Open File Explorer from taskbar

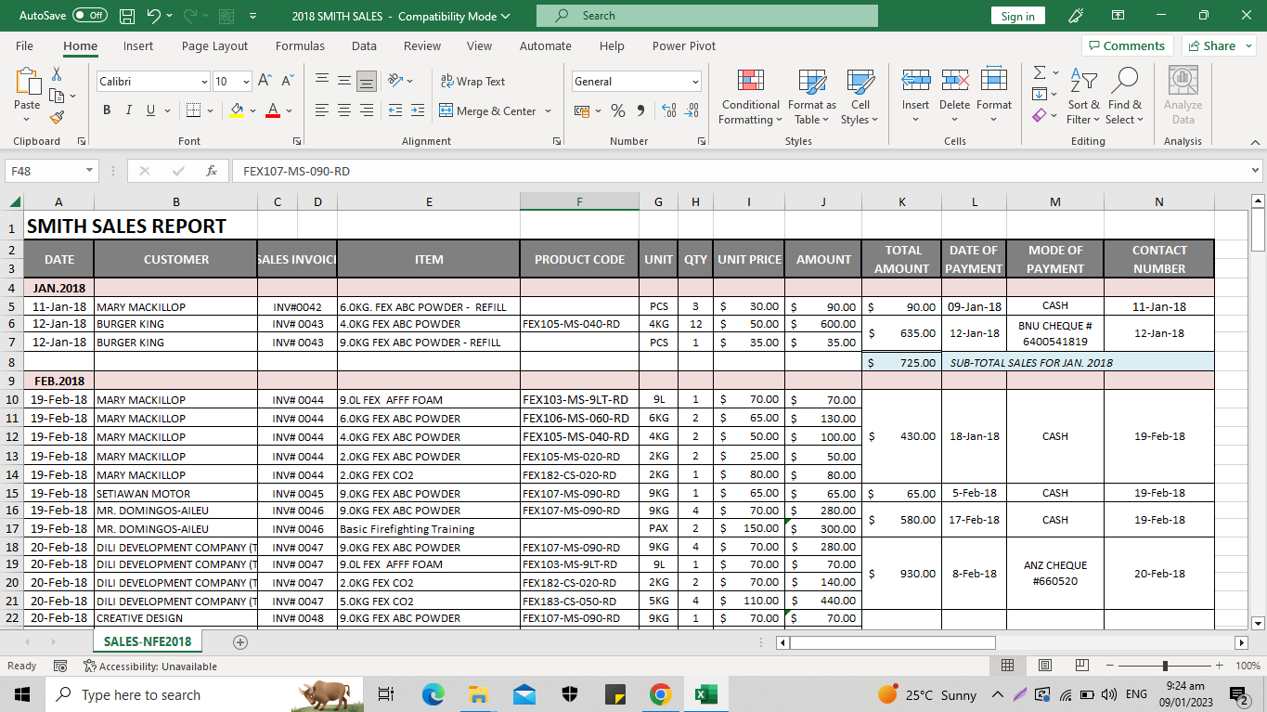coord(478,694)
